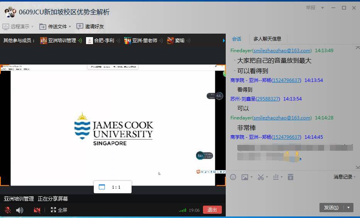Click the scissors screenshot tool

261,177
